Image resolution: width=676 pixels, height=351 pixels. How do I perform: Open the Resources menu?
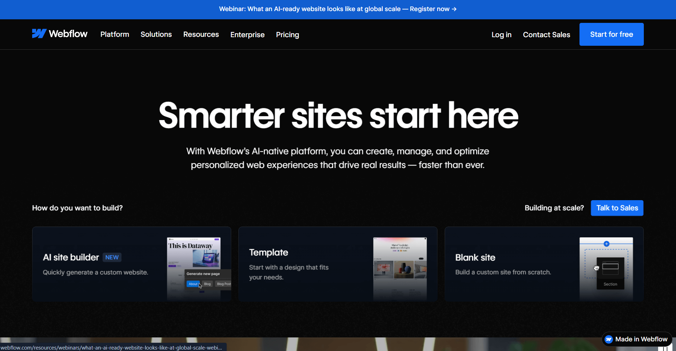click(x=201, y=34)
